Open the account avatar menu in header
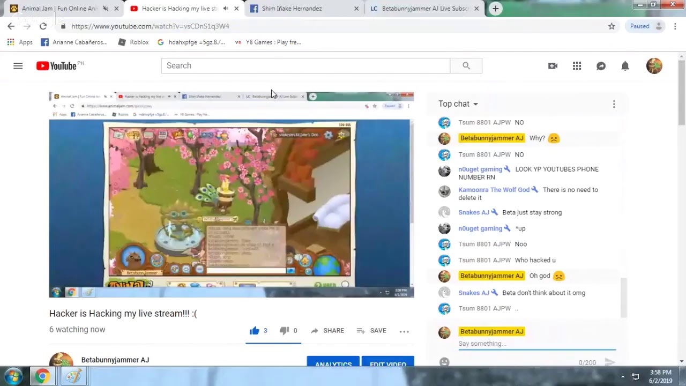Image resolution: width=686 pixels, height=386 pixels. 654,66
